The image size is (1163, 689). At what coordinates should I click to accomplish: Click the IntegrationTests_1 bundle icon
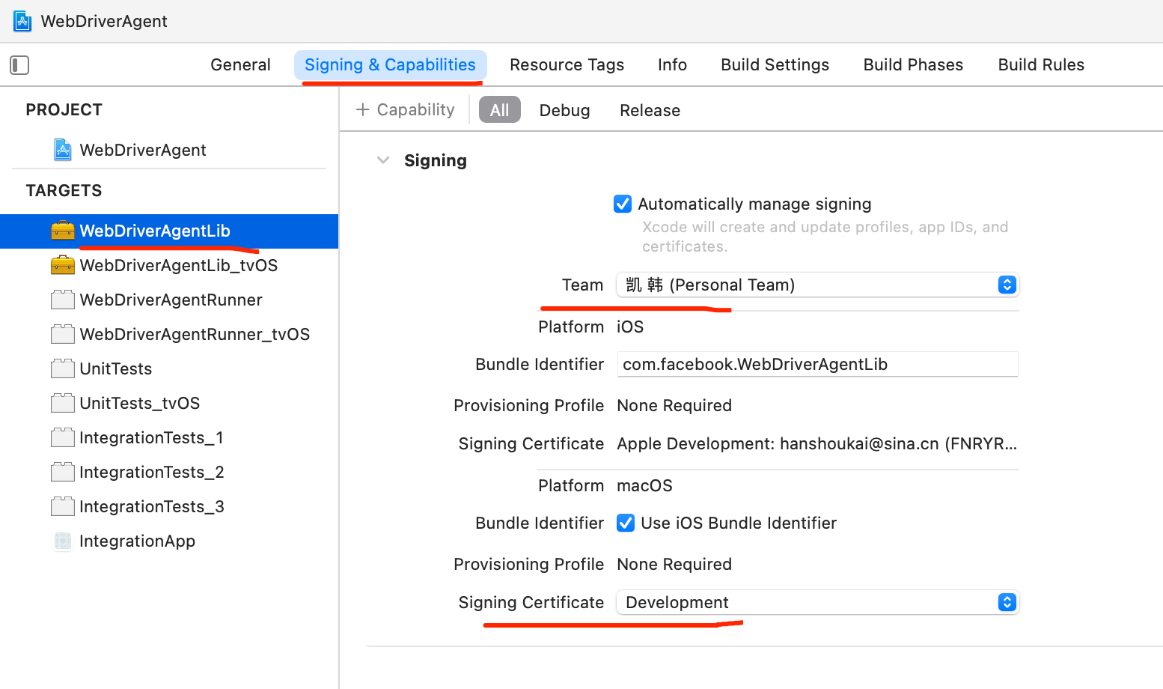63,437
